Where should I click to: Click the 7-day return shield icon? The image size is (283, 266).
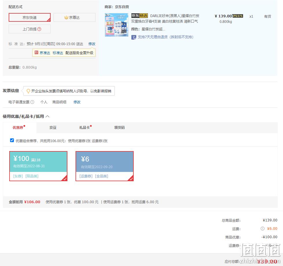click(x=134, y=37)
